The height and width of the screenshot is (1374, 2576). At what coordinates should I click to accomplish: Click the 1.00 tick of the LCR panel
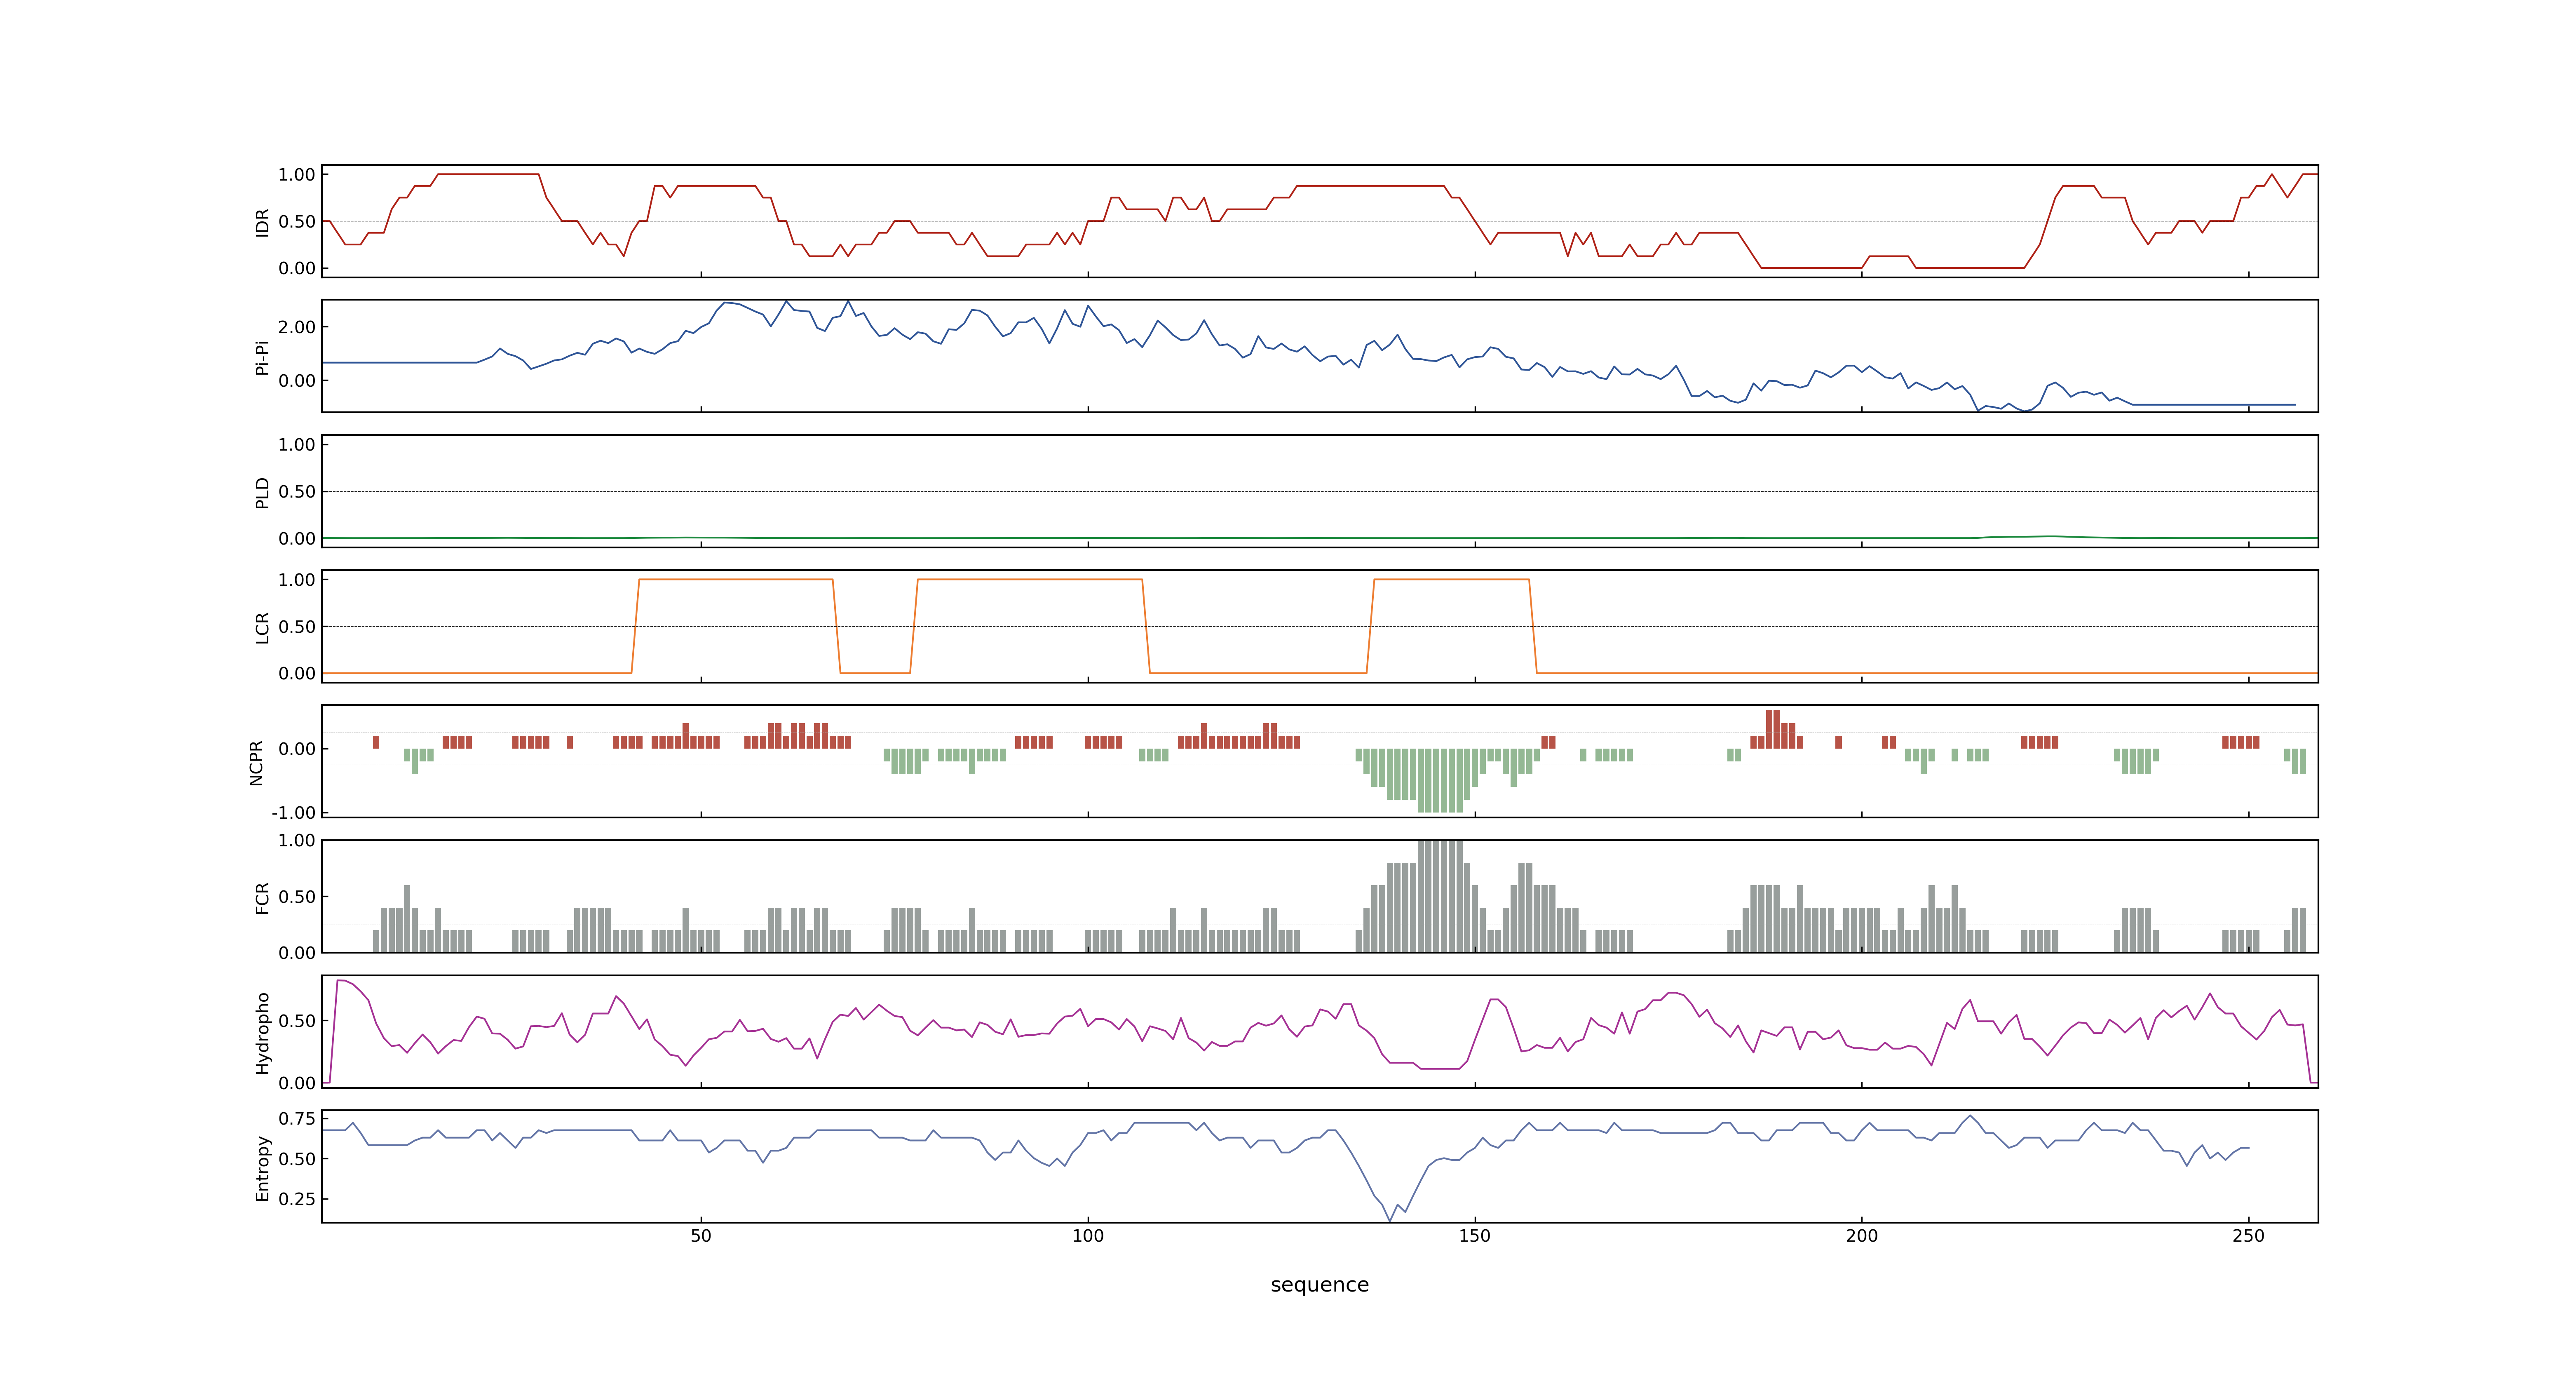click(297, 580)
